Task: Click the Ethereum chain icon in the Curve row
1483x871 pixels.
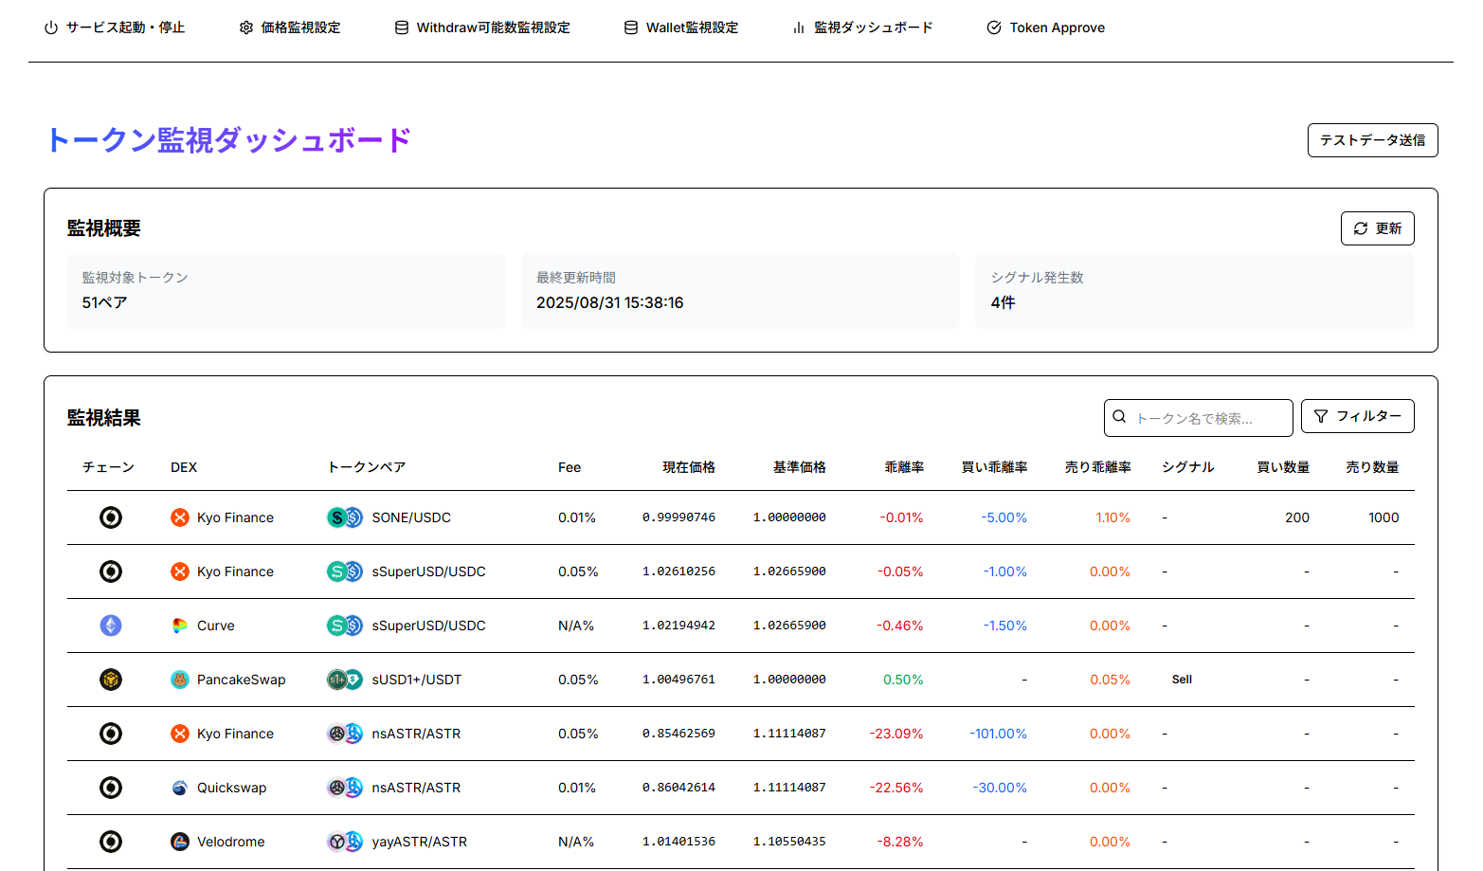Action: coord(111,626)
